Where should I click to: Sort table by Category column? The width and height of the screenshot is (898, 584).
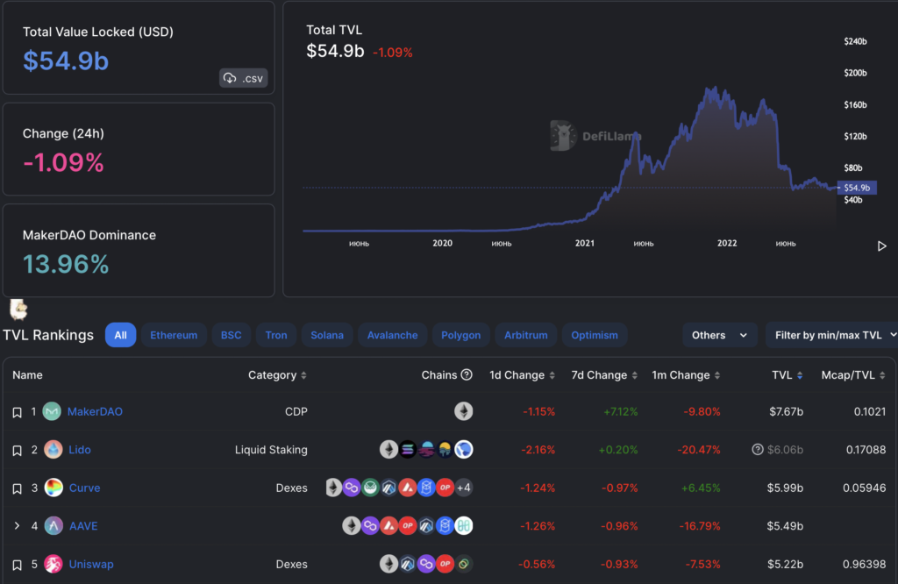pyautogui.click(x=277, y=375)
